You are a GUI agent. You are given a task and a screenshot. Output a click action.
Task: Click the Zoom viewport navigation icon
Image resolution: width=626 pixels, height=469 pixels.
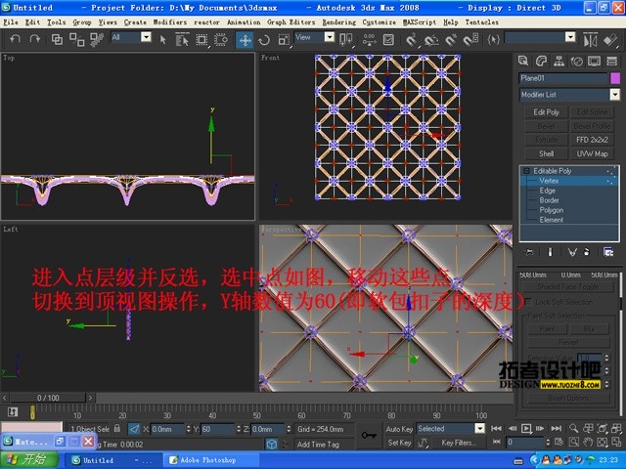574,428
